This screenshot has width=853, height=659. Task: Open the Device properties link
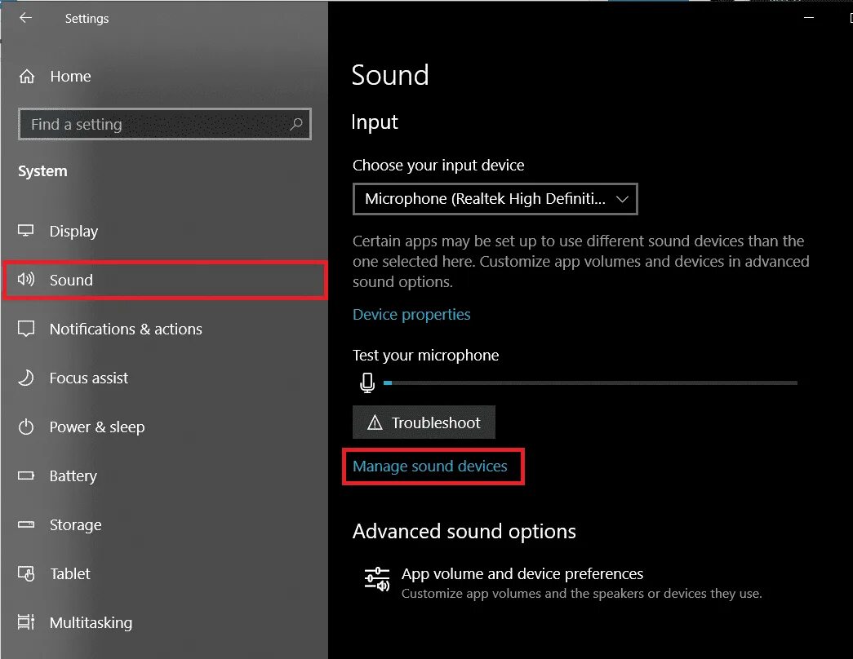point(411,315)
